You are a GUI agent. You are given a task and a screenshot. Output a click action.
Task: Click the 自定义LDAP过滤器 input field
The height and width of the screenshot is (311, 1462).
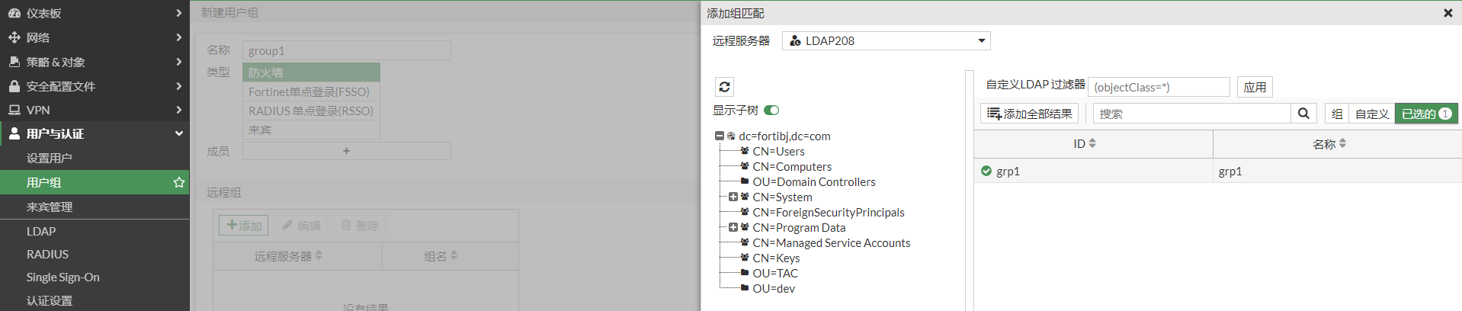click(1159, 87)
